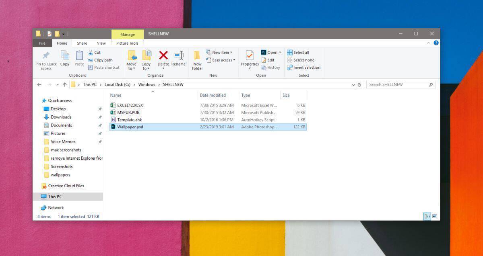Image resolution: width=483 pixels, height=256 pixels.
Task: Open the New item dropdown menu
Action: coord(219,52)
